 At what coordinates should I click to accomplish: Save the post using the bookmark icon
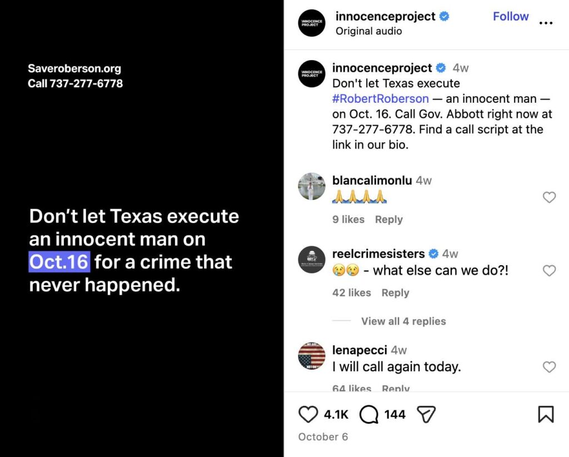coord(546,414)
